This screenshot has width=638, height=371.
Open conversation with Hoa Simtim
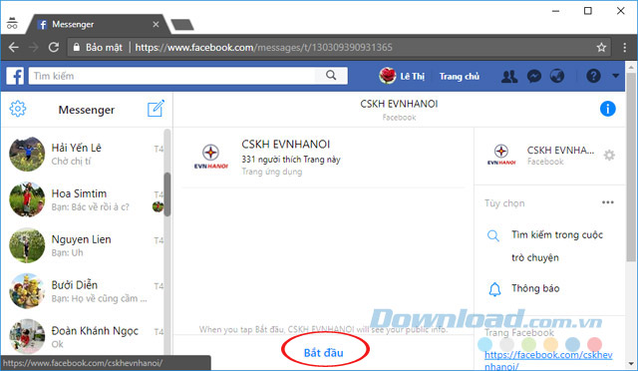[x=86, y=199]
